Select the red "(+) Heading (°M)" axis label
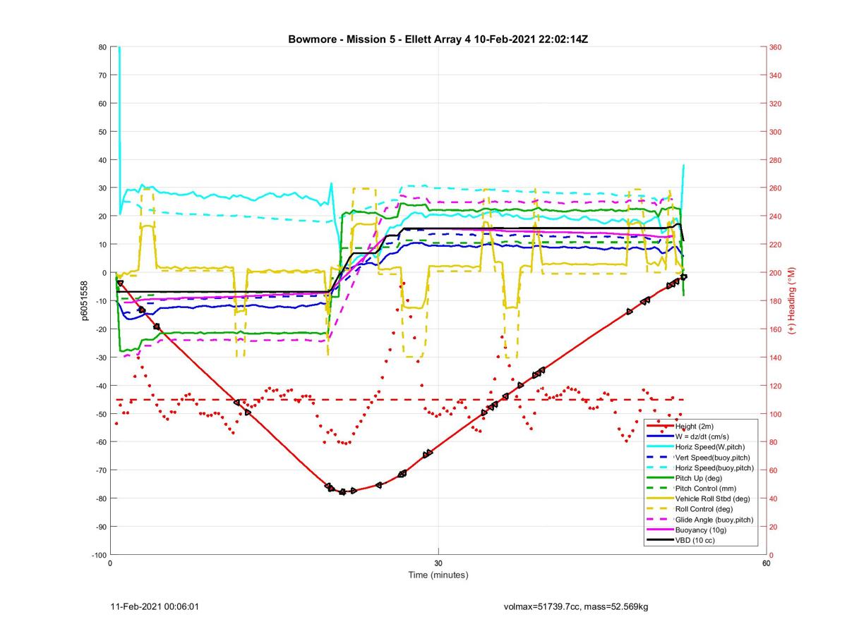 tap(792, 301)
